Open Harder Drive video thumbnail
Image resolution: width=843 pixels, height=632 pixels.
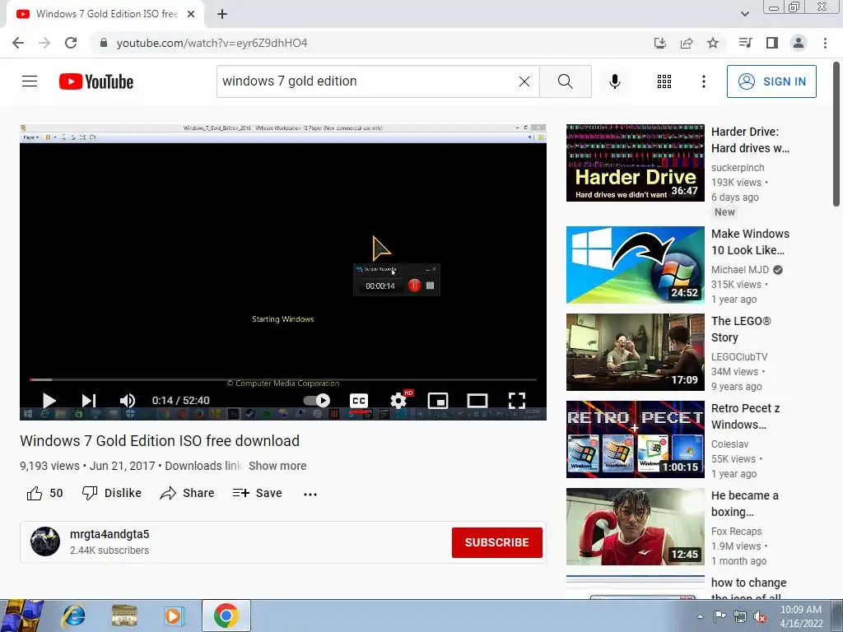pyautogui.click(x=635, y=163)
